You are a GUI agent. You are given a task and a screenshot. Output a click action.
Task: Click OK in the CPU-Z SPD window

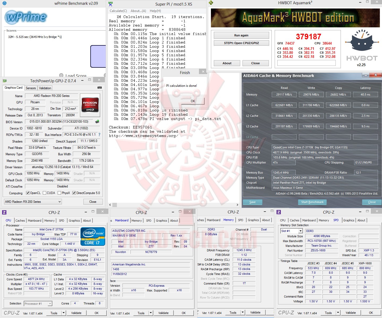click(371, 313)
